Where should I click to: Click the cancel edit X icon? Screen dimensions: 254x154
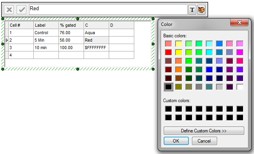point(9,9)
